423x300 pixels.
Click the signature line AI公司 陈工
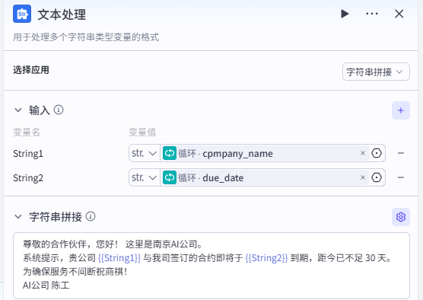pos(46,285)
